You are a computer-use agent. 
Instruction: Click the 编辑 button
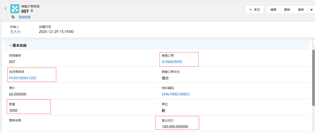[x=273, y=10]
